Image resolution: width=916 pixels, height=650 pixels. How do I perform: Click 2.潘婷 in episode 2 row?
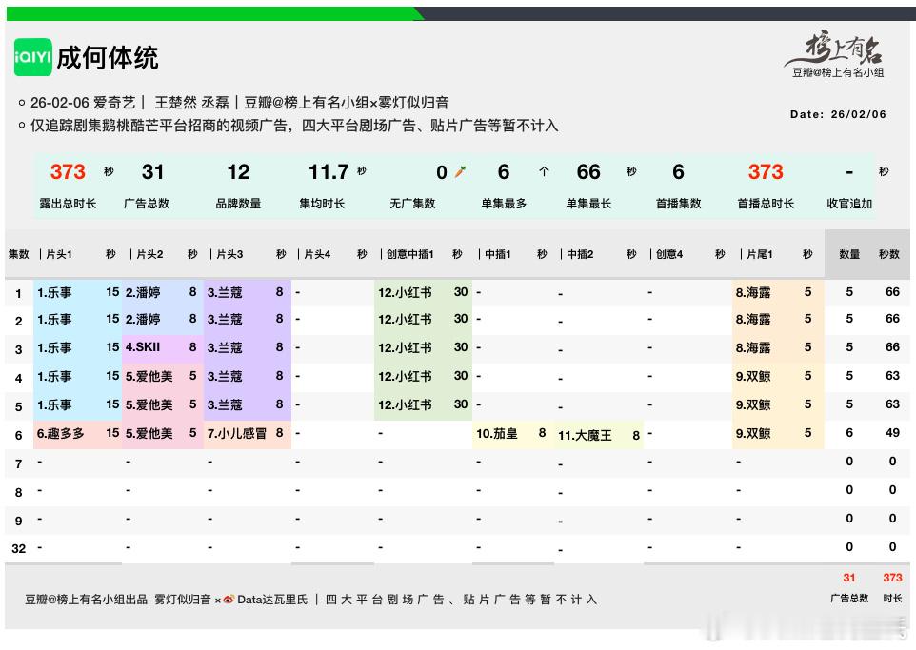[x=143, y=320]
